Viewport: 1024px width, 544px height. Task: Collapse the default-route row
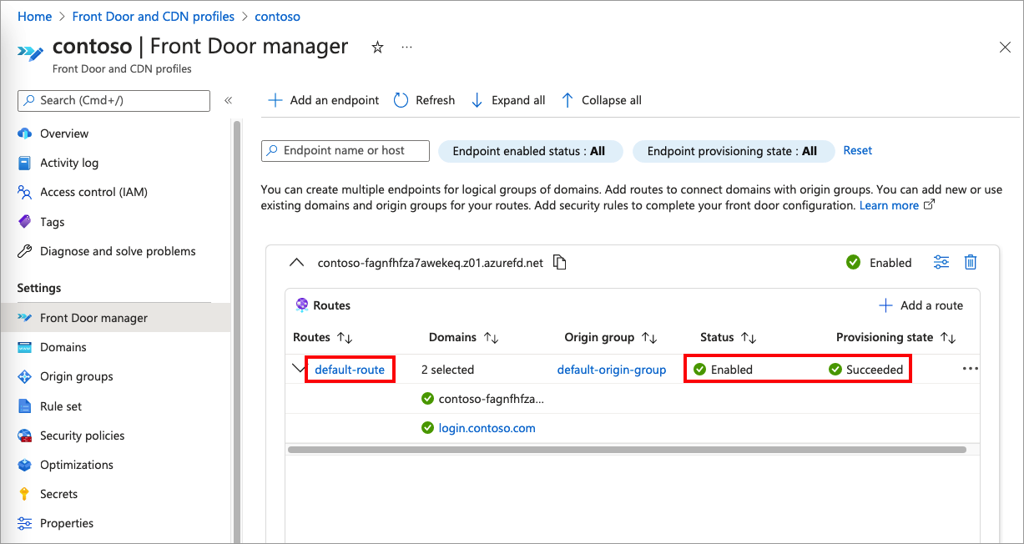point(297,368)
